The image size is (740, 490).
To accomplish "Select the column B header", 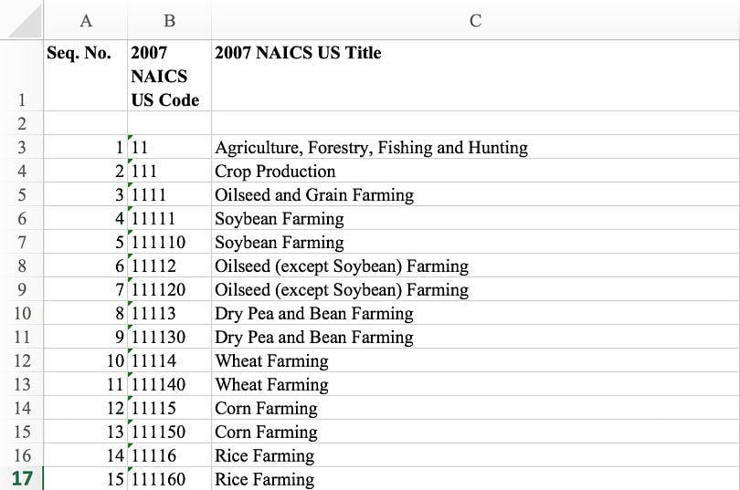I will click(169, 20).
